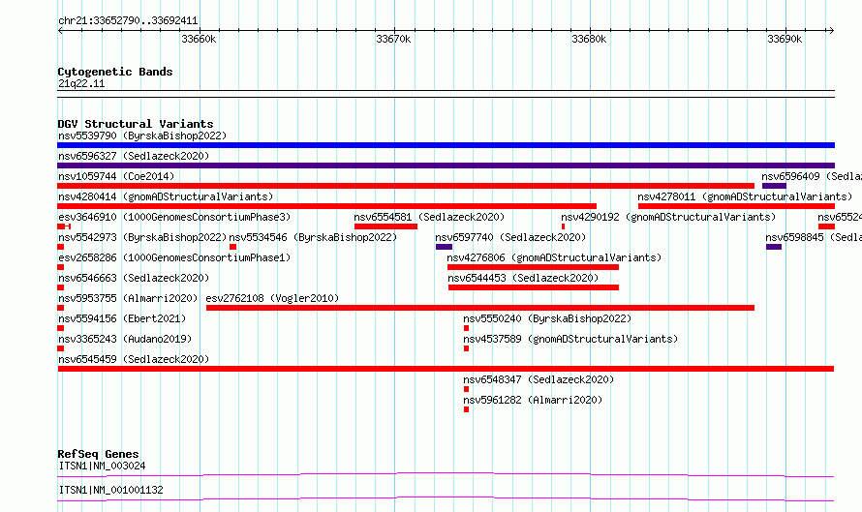The width and height of the screenshot is (862, 512).
Task: Open the nsv5534546 (ByrskaBishop2022) label
Action: (313, 237)
